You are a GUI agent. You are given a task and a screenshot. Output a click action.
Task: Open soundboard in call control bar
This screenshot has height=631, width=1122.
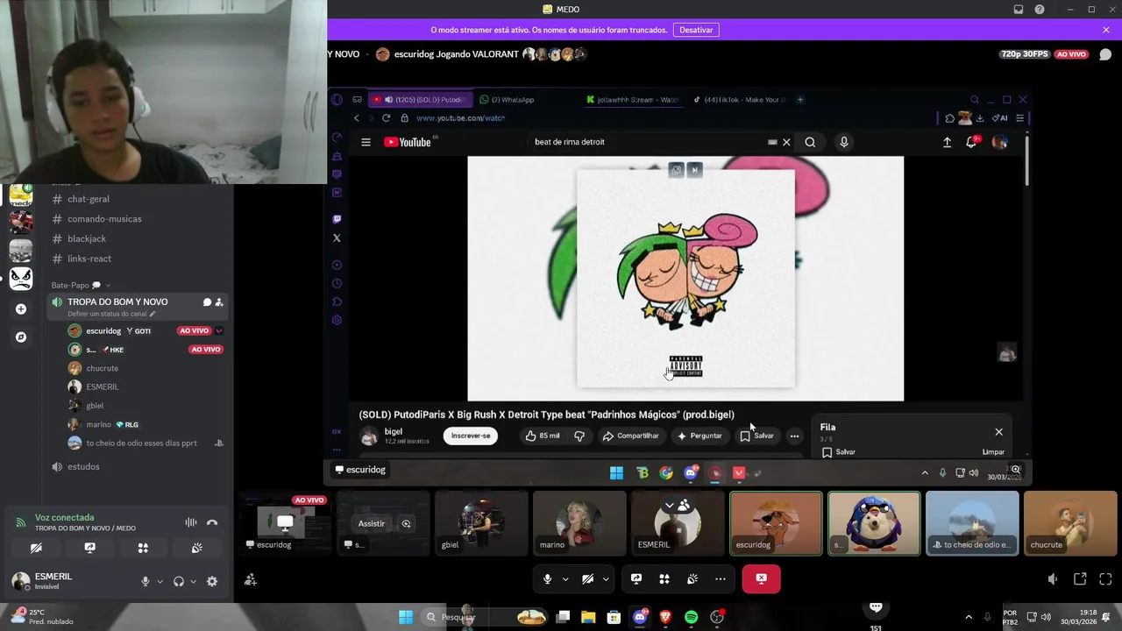(692, 578)
